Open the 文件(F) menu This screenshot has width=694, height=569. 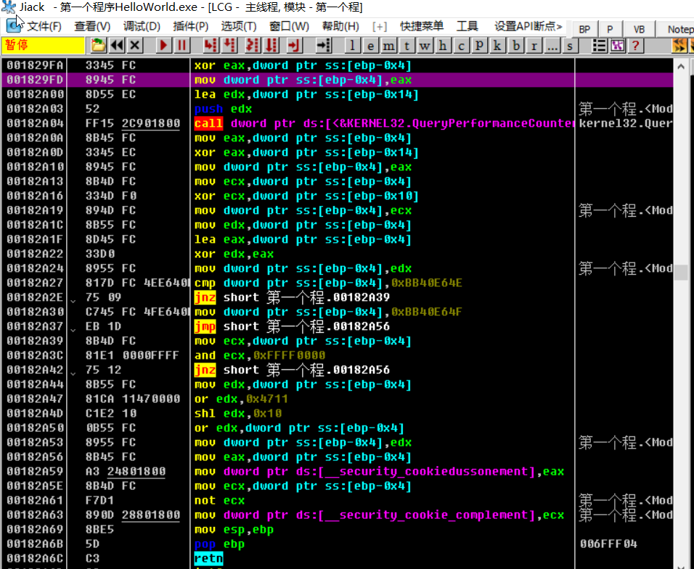pos(44,27)
